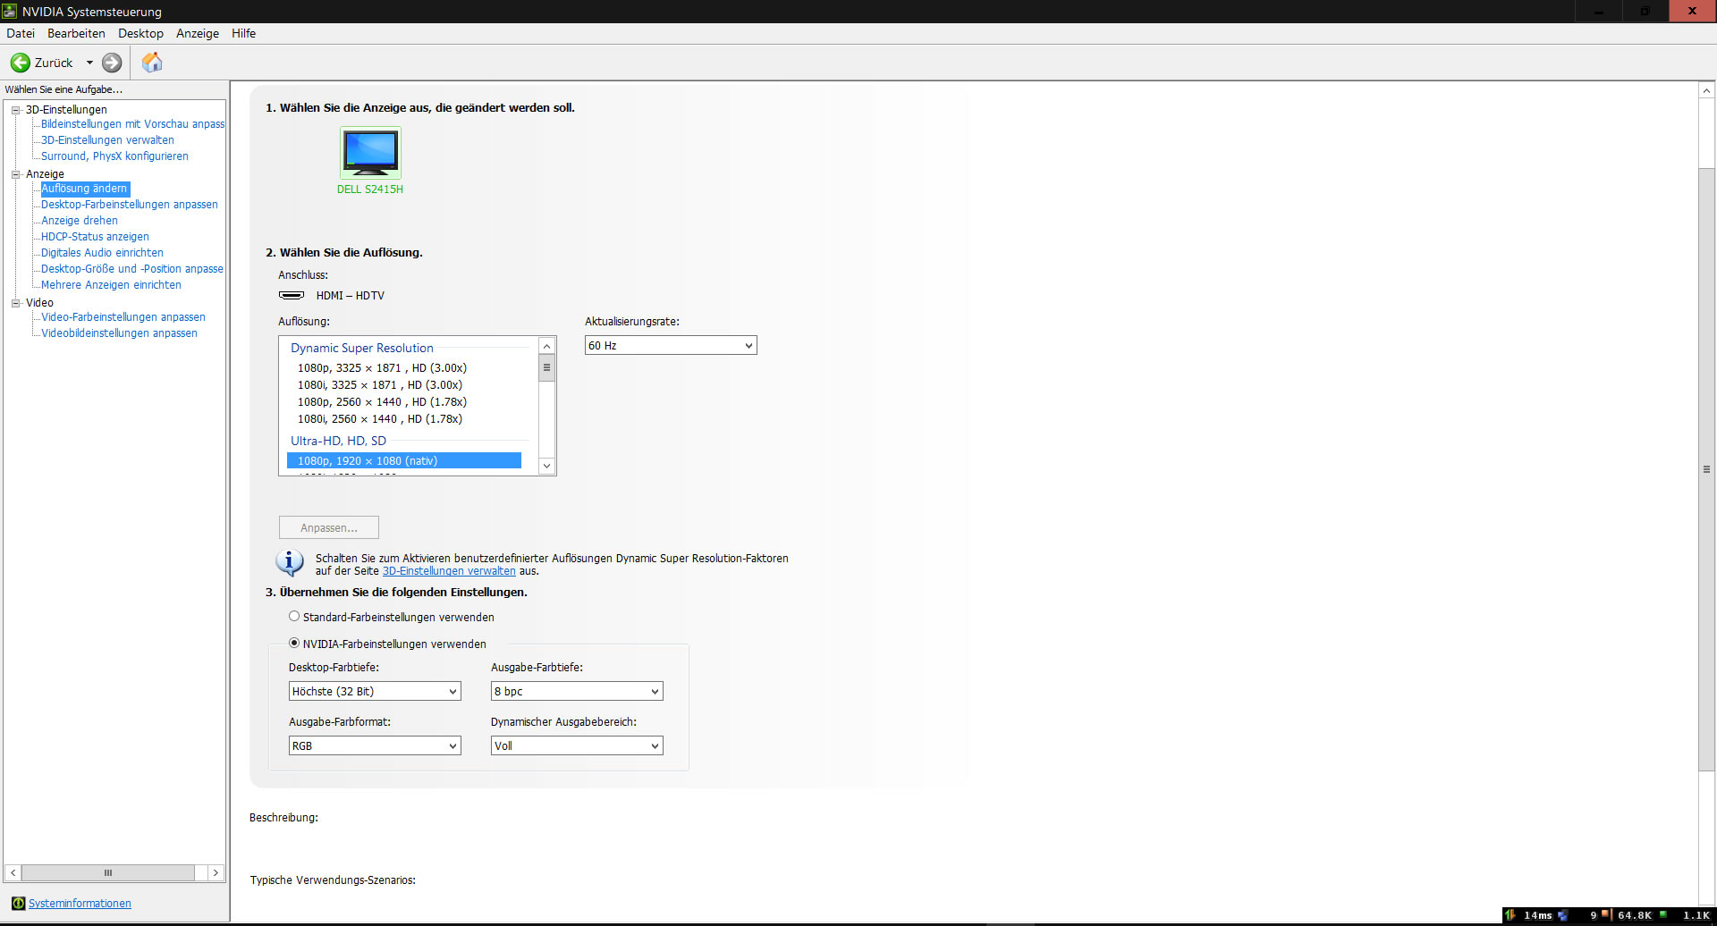Open the Desktop-Farbtiefe dropdown
Image resolution: width=1717 pixels, height=926 pixels.
point(375,692)
